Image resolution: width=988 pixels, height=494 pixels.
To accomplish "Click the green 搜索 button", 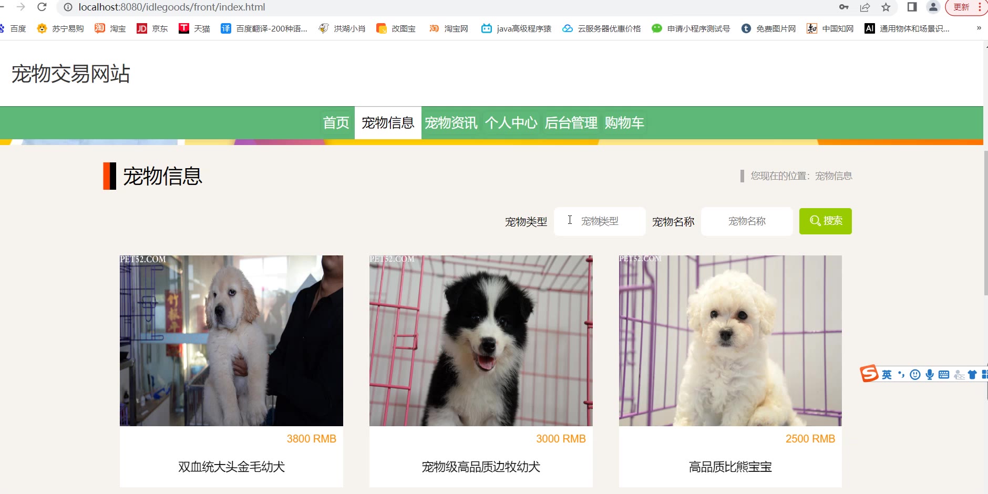I will pos(826,221).
